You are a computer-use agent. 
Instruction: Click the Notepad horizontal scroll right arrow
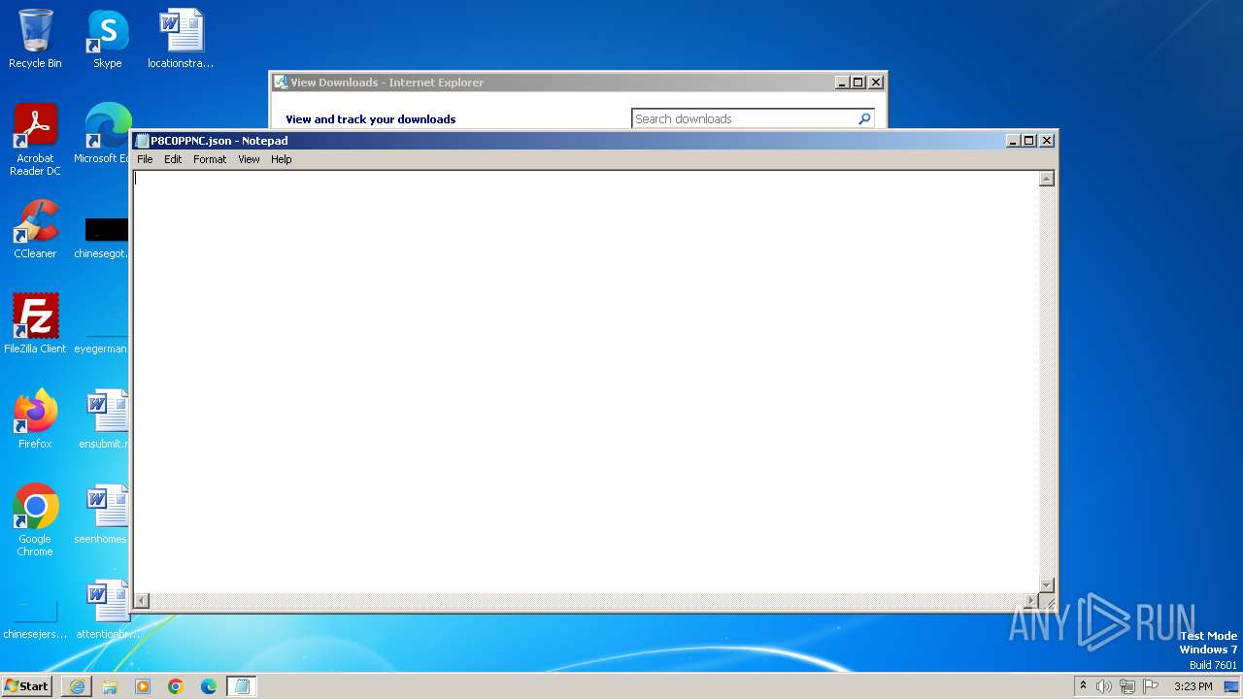pyautogui.click(x=1031, y=601)
